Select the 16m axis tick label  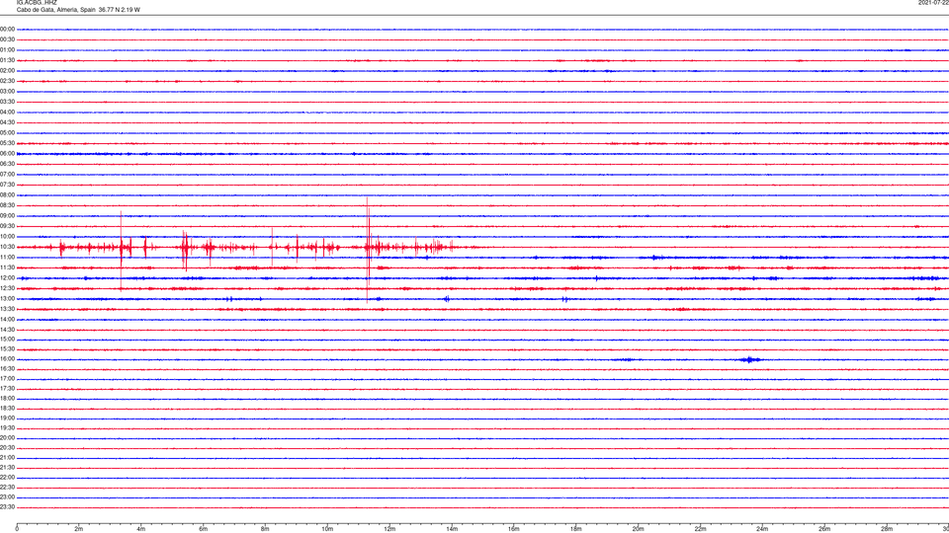(x=514, y=529)
